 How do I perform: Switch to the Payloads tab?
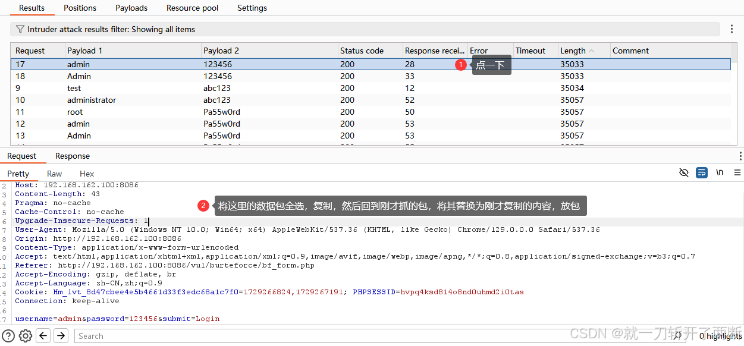coord(131,8)
